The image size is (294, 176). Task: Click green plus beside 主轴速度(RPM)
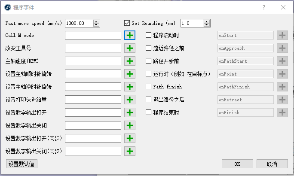(x=130, y=61)
